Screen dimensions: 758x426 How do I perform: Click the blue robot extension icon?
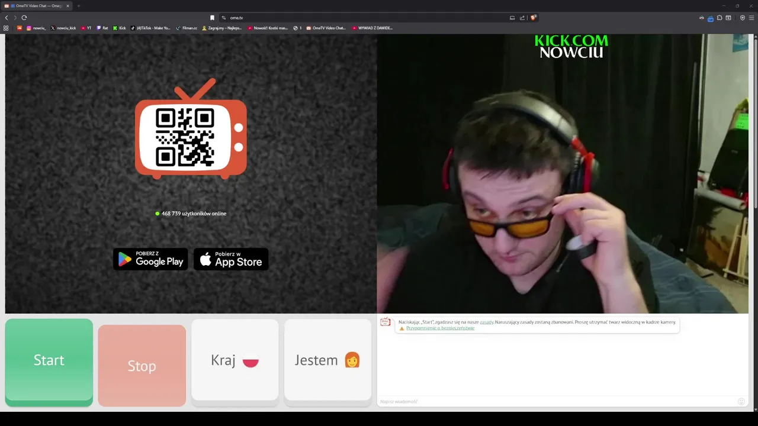(711, 18)
